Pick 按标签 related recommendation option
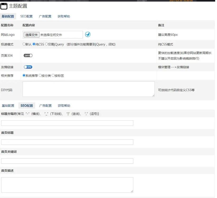The width and height of the screenshot is (217, 198). click(x=53, y=76)
